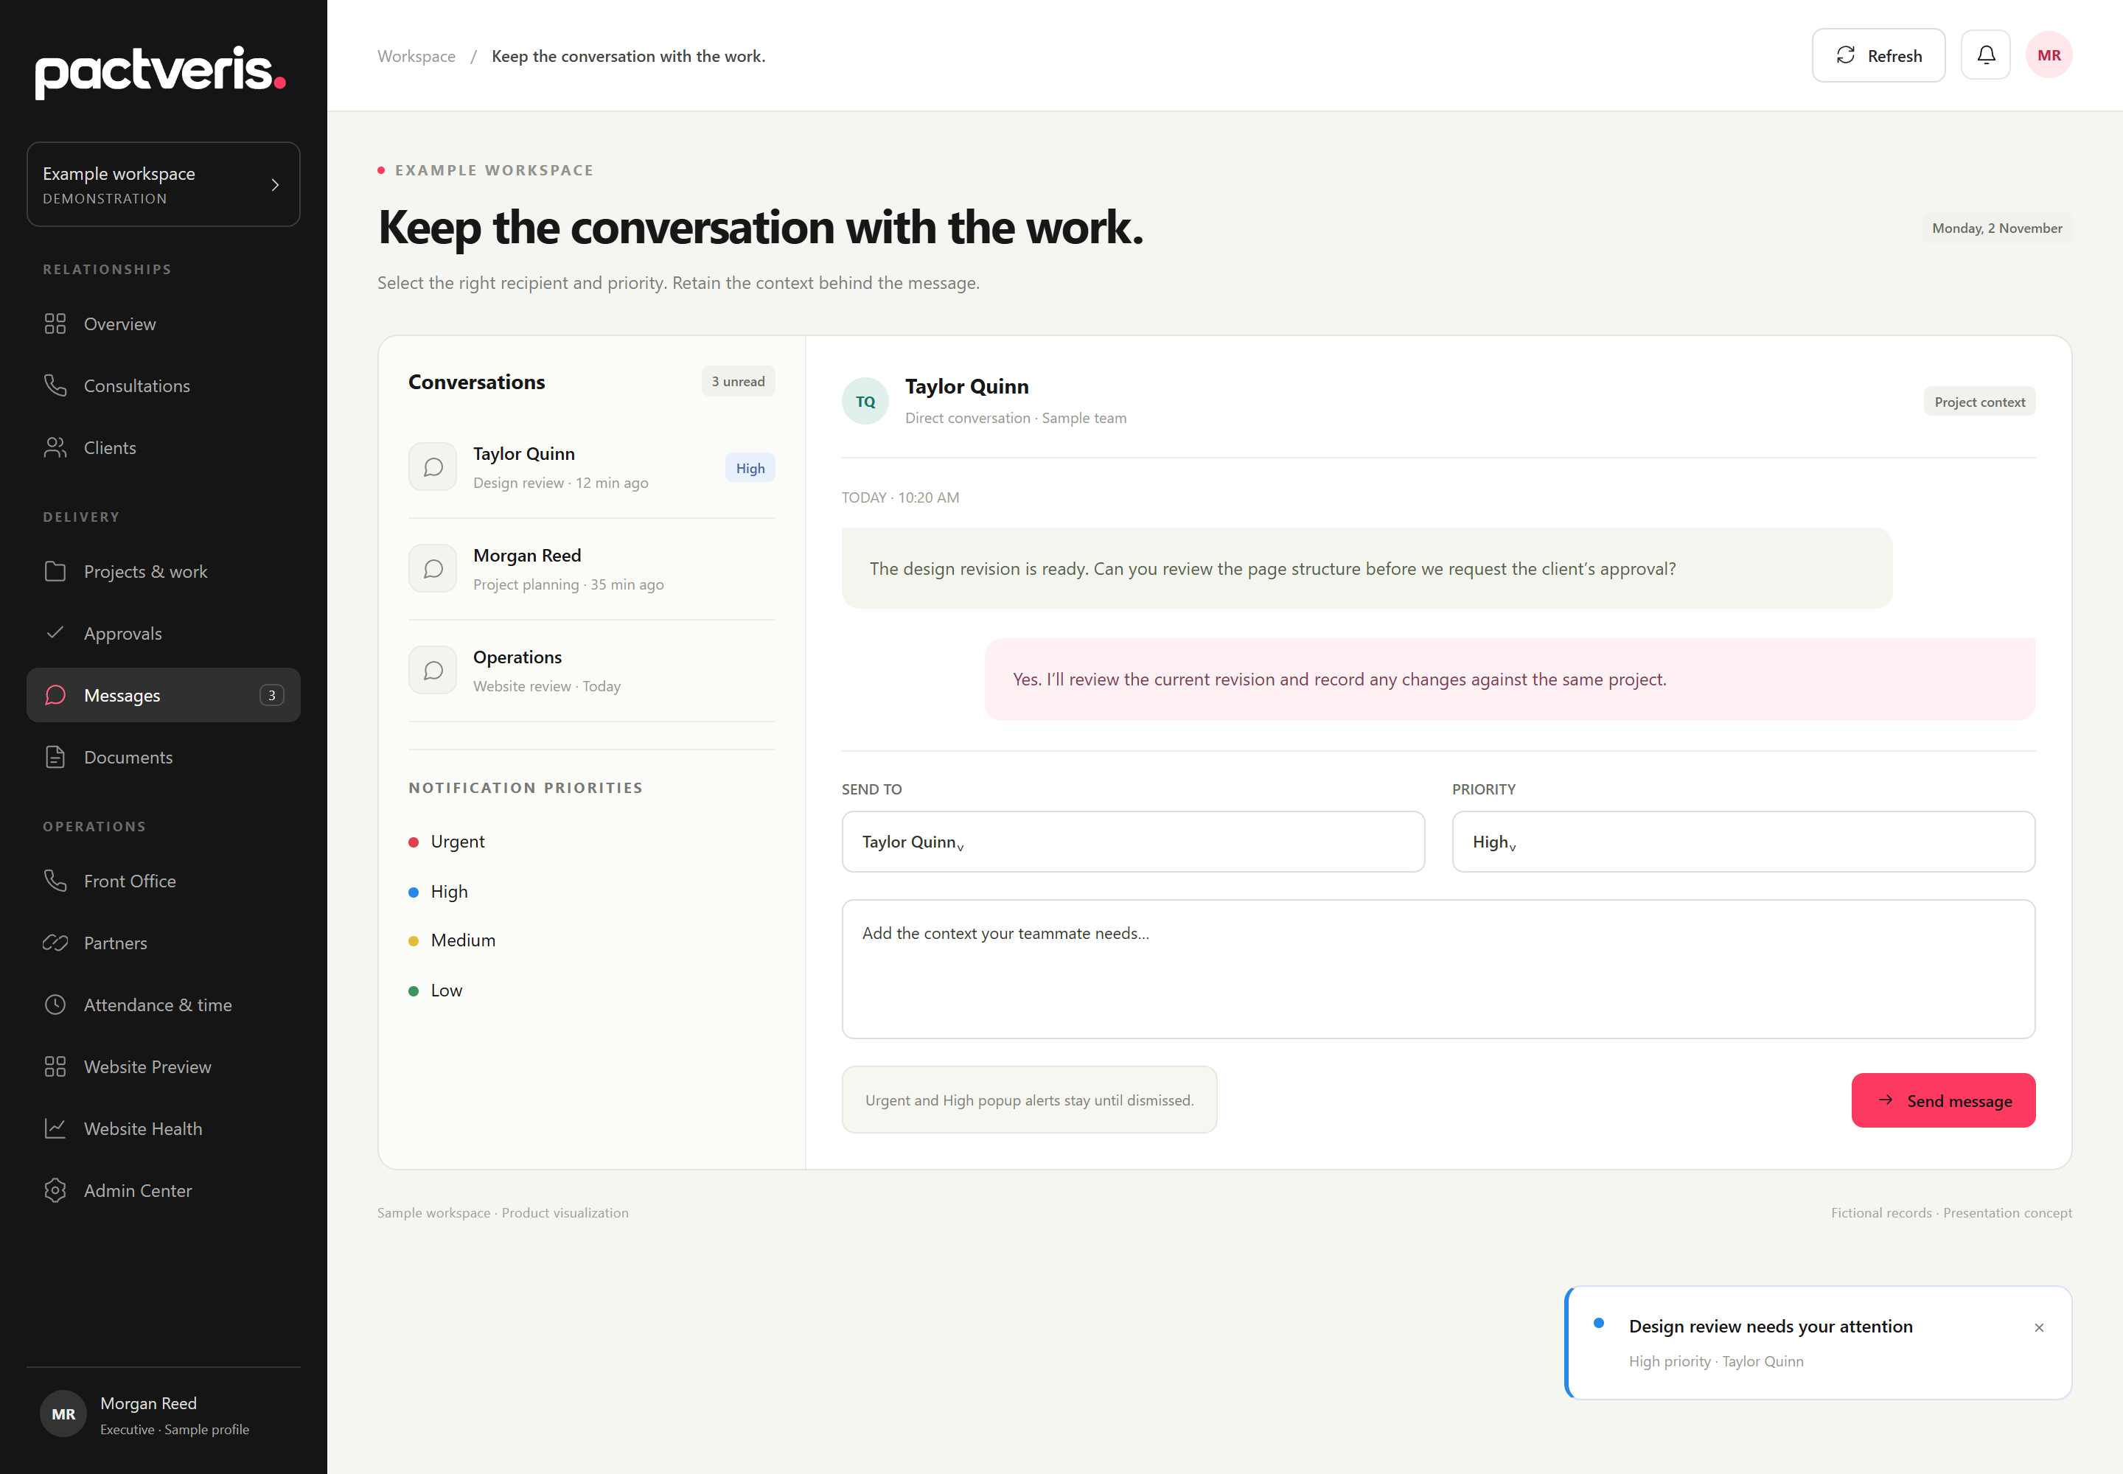Click the Overview grid icon in sidebar
The width and height of the screenshot is (2123, 1474).
click(x=55, y=324)
